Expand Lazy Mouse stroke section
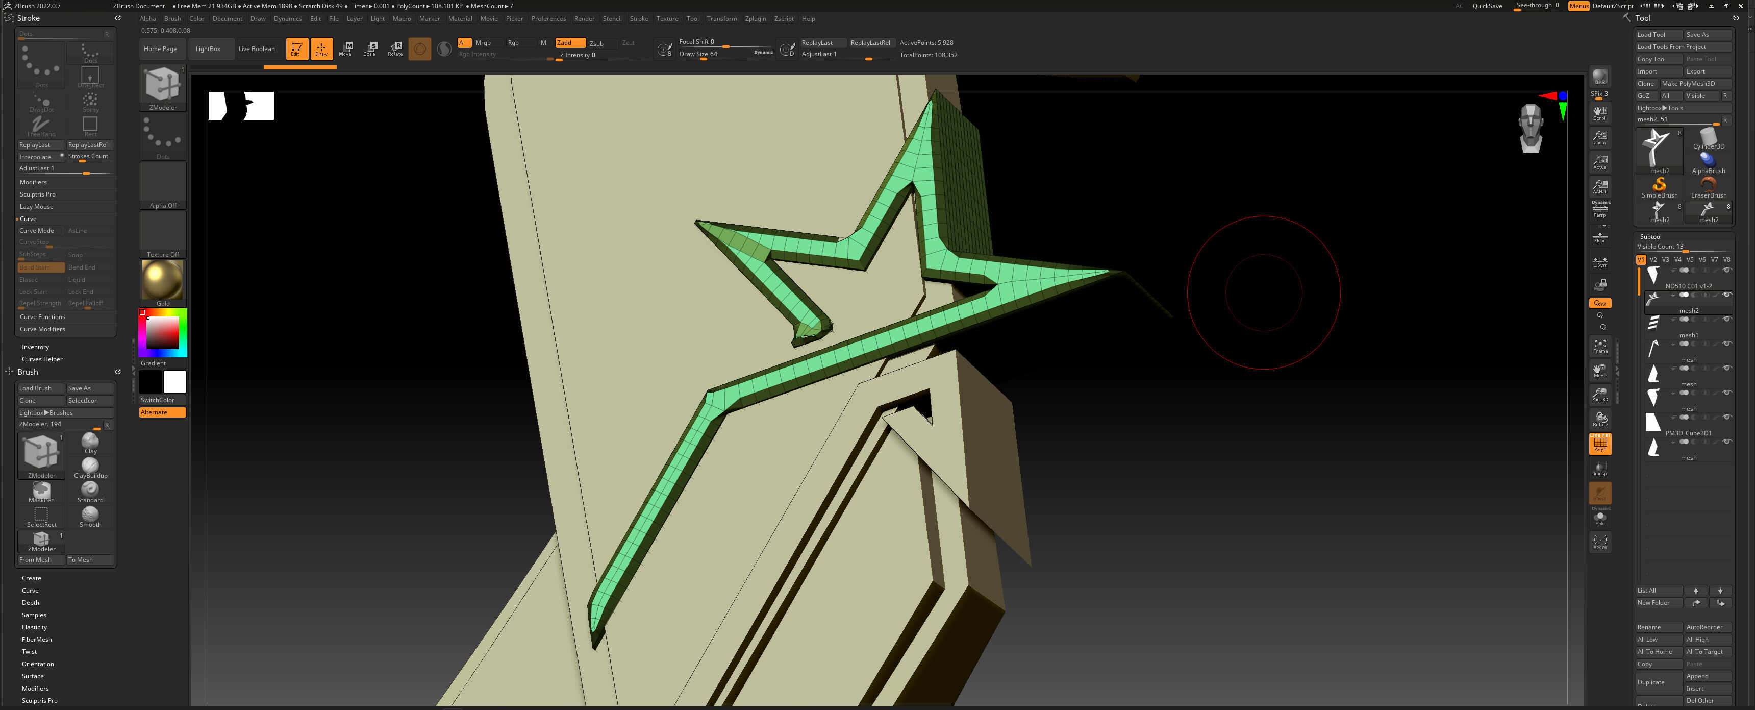This screenshot has width=1755, height=710. [x=36, y=206]
